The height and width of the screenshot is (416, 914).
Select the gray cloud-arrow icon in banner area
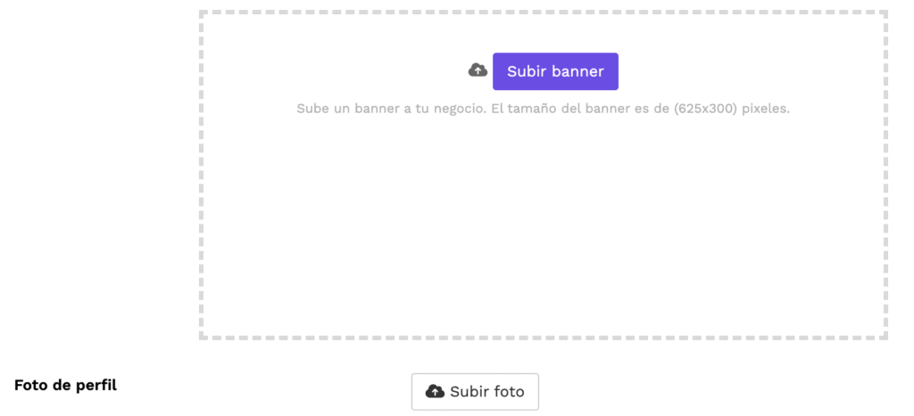coord(478,70)
